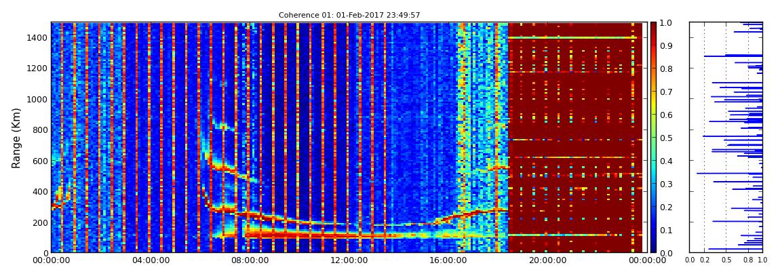Image resolution: width=780 pixels, height=276 pixels.
Task: Click the 'Range (Km)' y-axis label
Action: coord(16,138)
